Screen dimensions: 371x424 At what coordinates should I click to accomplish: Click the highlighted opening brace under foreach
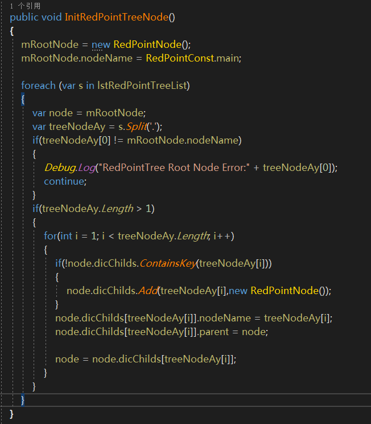(x=23, y=99)
